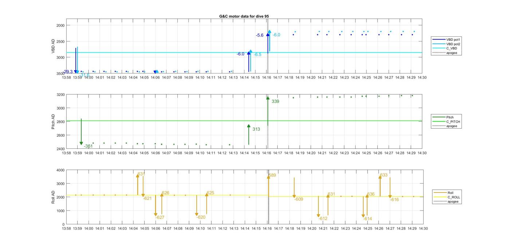The image size is (510, 252).
Task: Click the '-621' roll value label
Action: coord(148,199)
